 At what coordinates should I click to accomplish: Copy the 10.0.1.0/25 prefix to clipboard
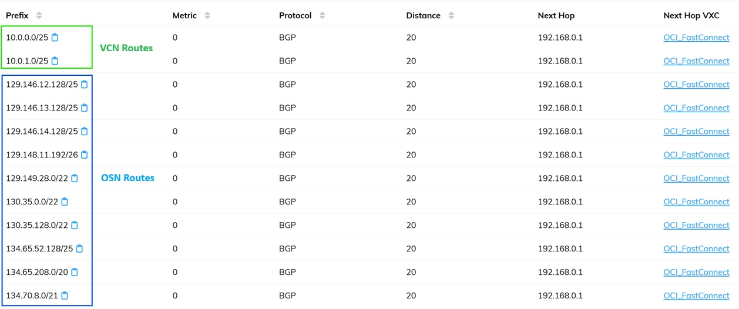pyautogui.click(x=55, y=61)
